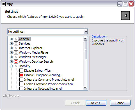Enable the Disable Balloon-Tips checkbox

(x=21, y=71)
